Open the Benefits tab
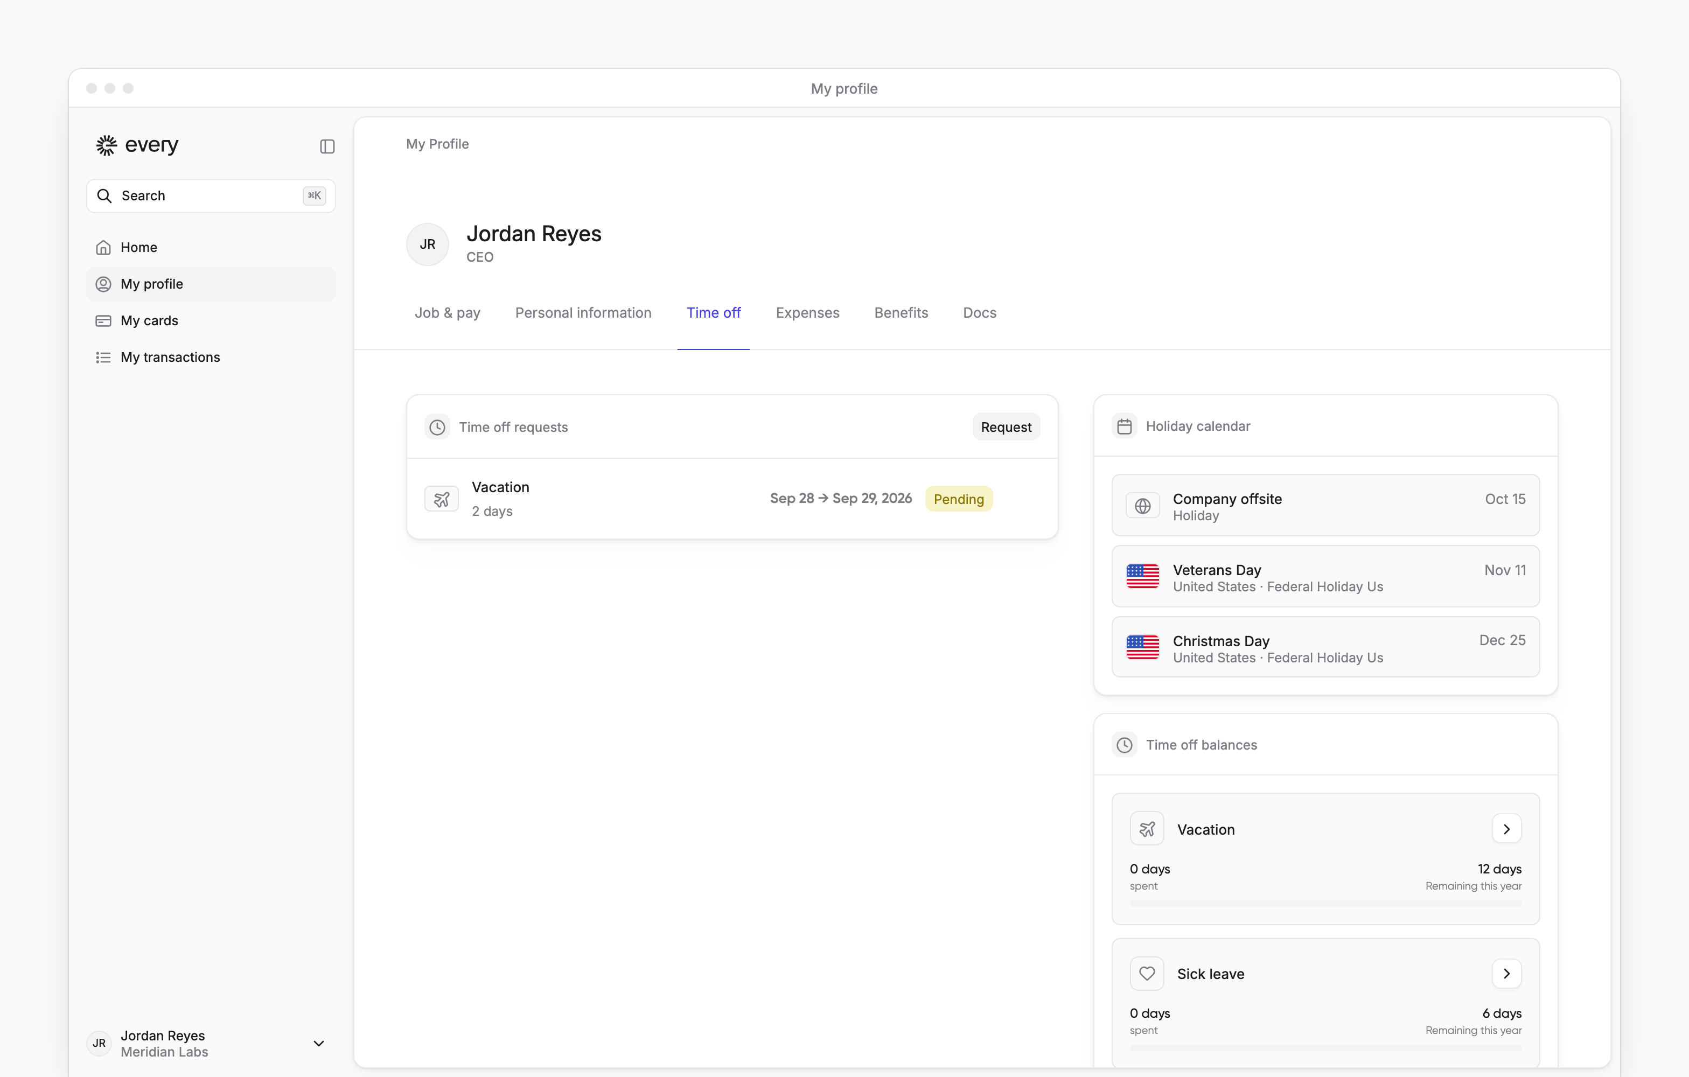The height and width of the screenshot is (1077, 1689). (x=901, y=313)
